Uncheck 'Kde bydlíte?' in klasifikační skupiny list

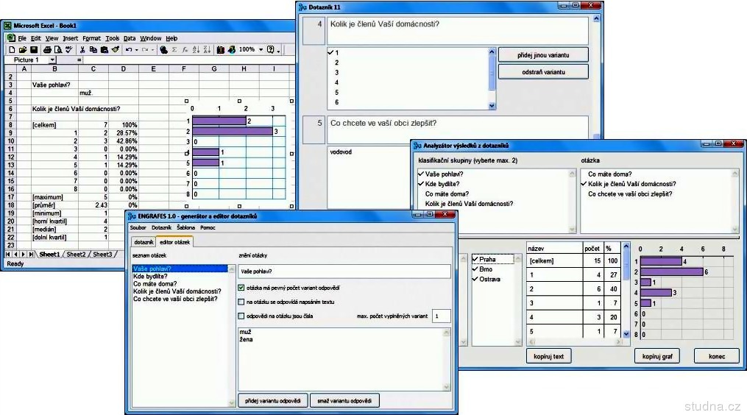421,184
